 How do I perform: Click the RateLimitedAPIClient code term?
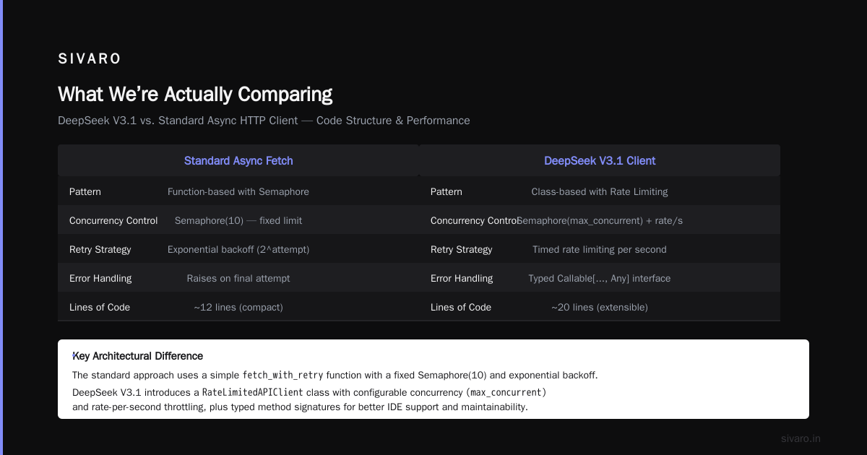pyautogui.click(x=252, y=393)
